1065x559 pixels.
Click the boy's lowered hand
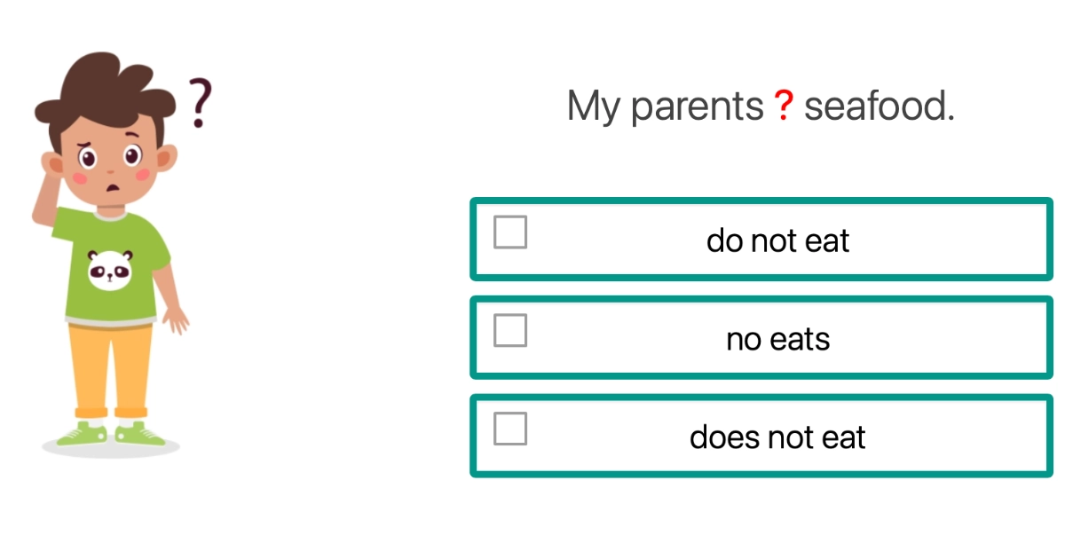coord(176,319)
